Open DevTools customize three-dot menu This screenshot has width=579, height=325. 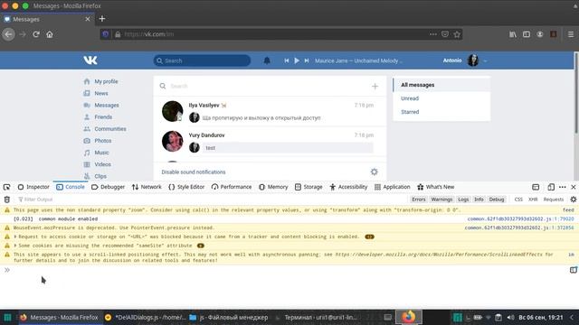[563, 187]
